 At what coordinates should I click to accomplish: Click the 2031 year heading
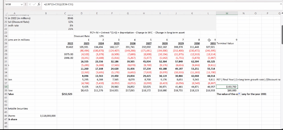(x=208, y=43)
